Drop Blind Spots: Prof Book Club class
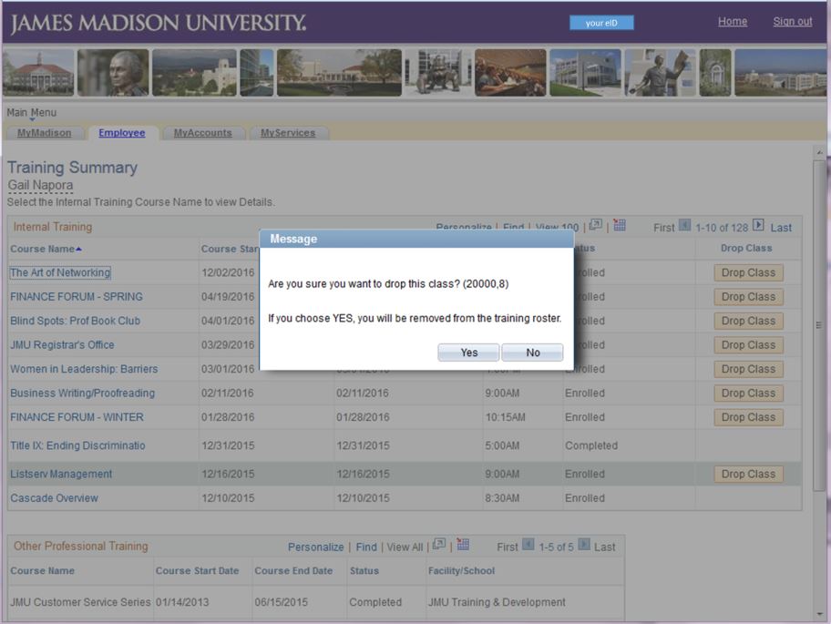The width and height of the screenshot is (831, 624). (x=748, y=321)
